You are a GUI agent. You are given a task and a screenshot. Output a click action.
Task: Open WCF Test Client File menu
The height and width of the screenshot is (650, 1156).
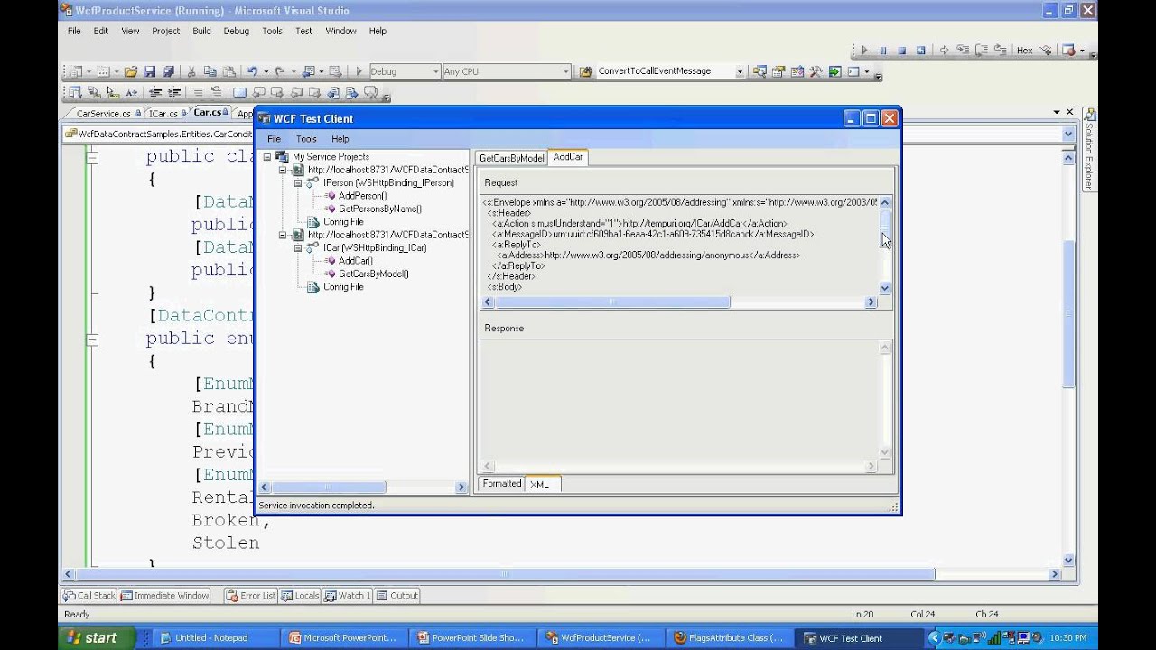click(274, 139)
